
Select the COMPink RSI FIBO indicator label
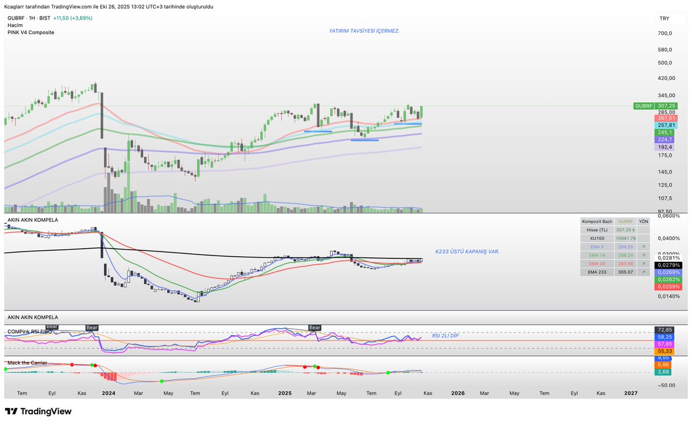point(29,332)
